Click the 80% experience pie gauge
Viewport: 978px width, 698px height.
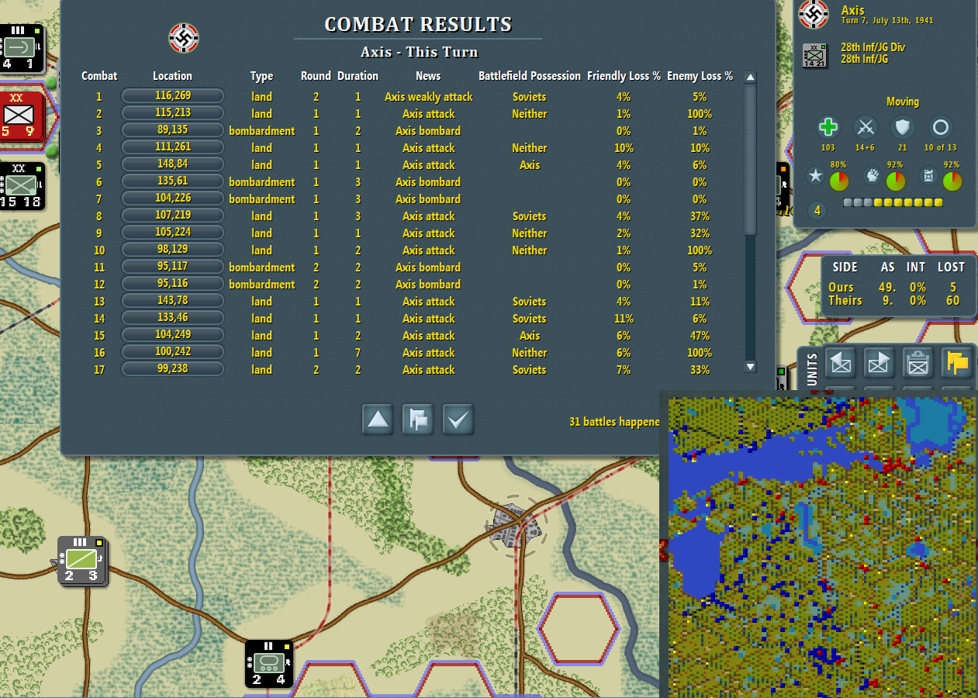tap(838, 181)
